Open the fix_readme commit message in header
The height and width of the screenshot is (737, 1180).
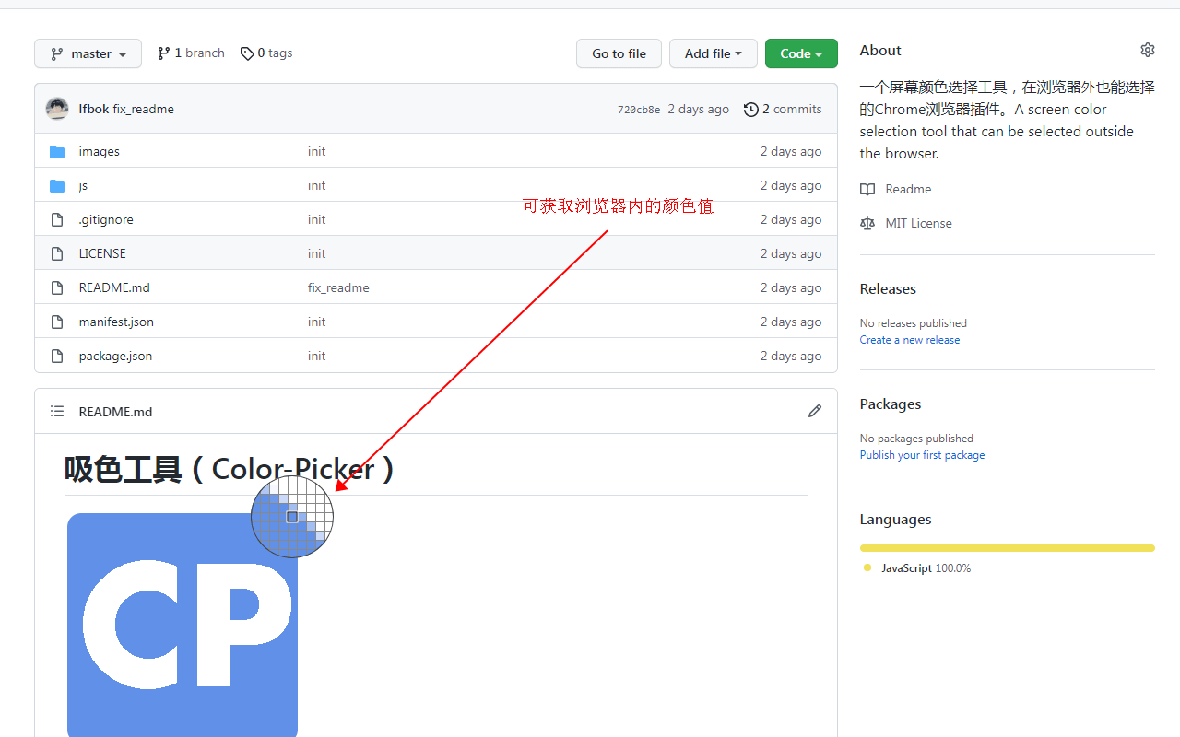click(144, 109)
